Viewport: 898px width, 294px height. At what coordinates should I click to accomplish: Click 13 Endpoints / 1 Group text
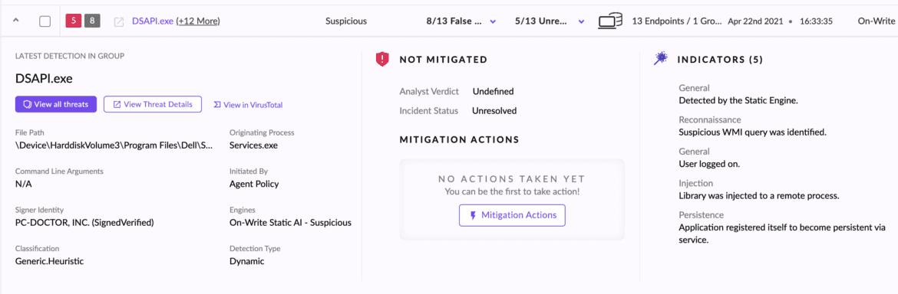(x=678, y=21)
